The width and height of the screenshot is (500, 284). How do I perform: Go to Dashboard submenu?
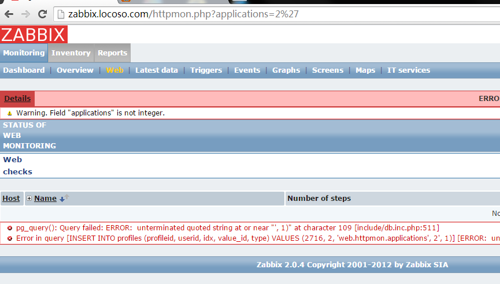24,70
